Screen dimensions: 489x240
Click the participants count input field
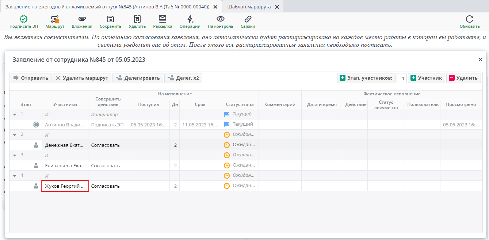(401, 78)
